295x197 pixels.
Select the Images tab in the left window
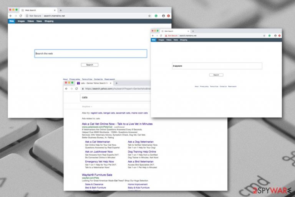click(21, 21)
